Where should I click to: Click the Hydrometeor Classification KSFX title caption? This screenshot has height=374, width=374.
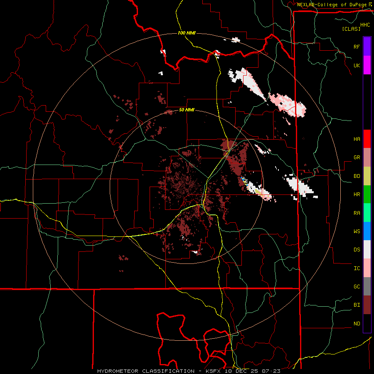point(189,371)
